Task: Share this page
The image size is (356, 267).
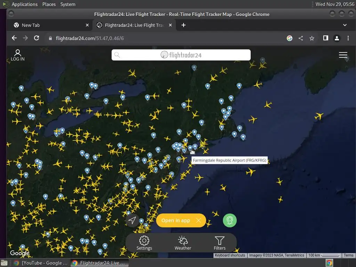Action: click(x=301, y=38)
